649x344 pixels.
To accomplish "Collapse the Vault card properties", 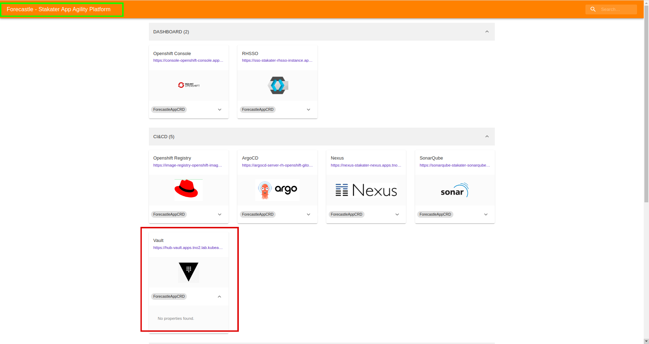I will (x=219, y=297).
